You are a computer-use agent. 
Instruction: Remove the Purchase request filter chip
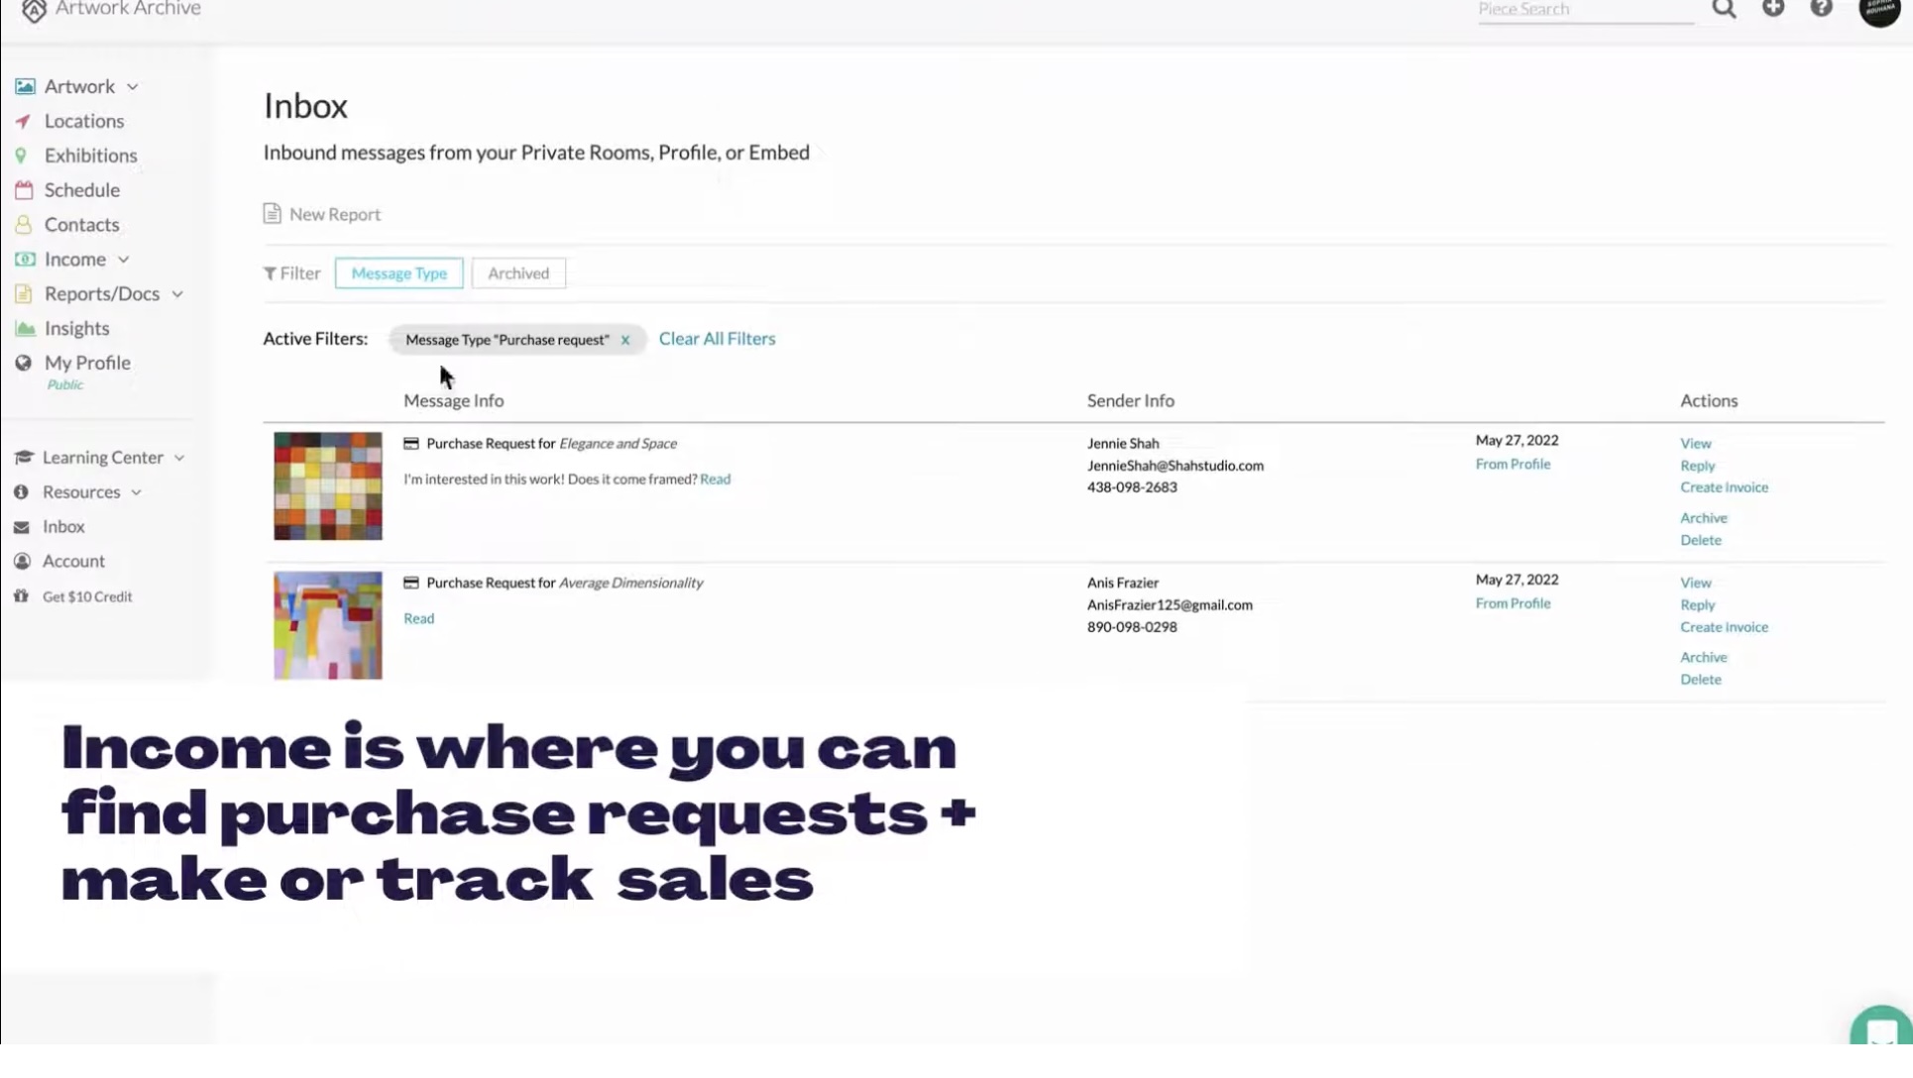pos(625,340)
